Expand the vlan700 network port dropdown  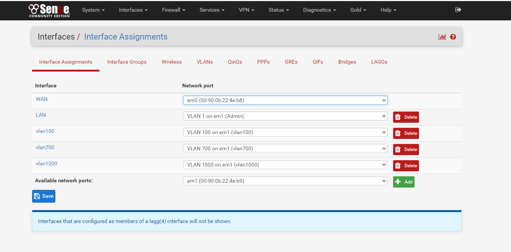[285, 148]
